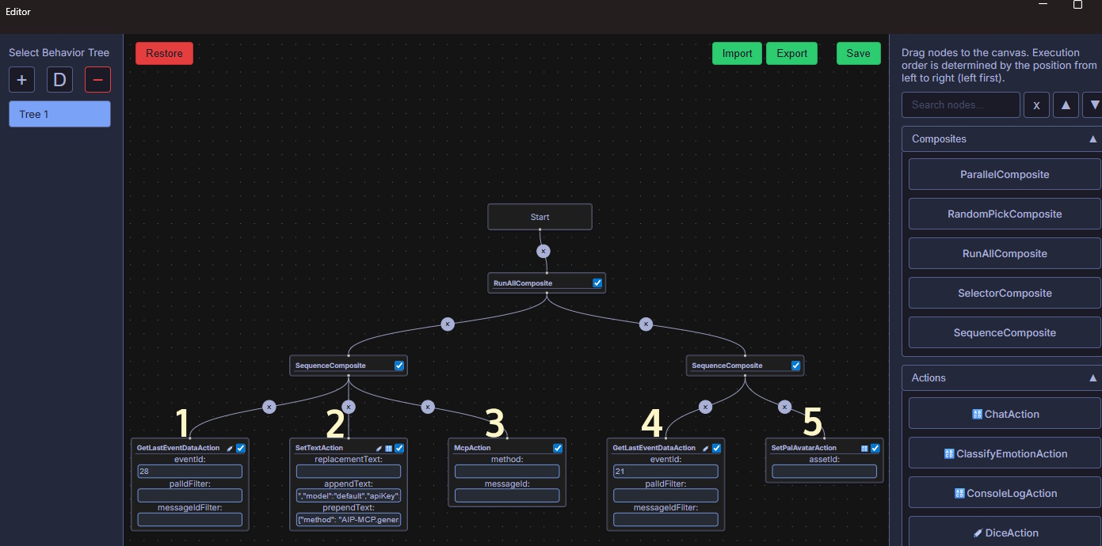Viewport: 1102px width, 546px height.
Task: Click the ABCD icon on the SetPalAvatarAction node
Action: (x=864, y=448)
